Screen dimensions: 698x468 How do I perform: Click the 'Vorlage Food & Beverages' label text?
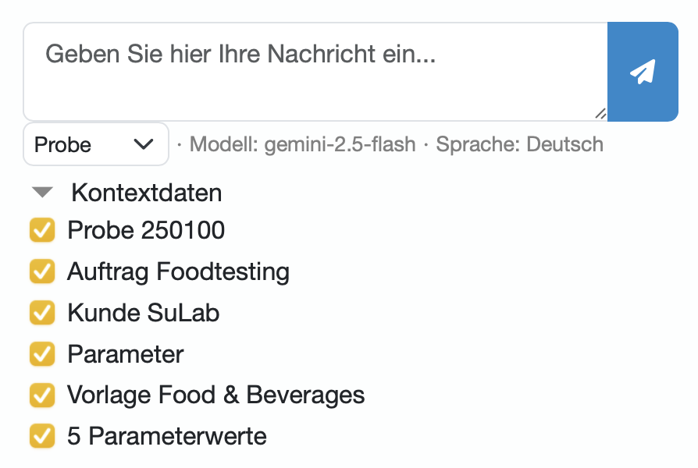coord(215,395)
